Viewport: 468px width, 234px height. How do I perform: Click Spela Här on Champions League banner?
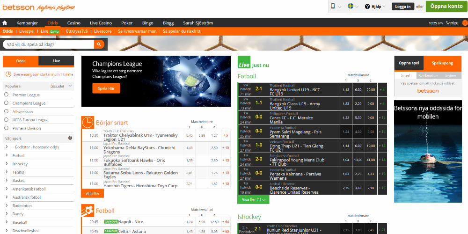click(106, 88)
